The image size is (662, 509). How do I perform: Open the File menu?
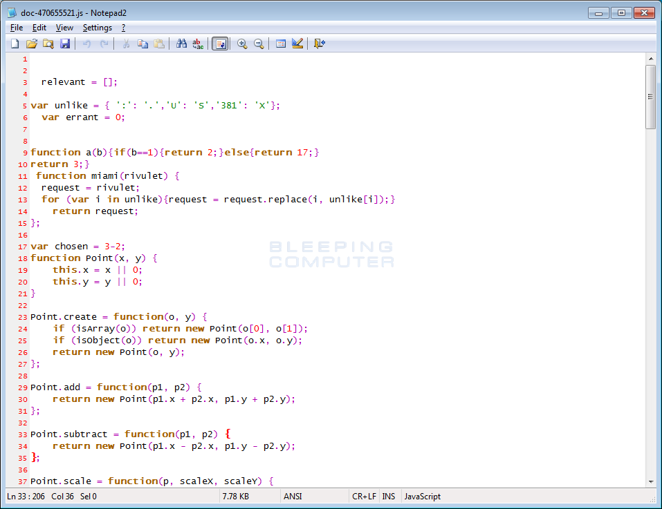point(17,28)
